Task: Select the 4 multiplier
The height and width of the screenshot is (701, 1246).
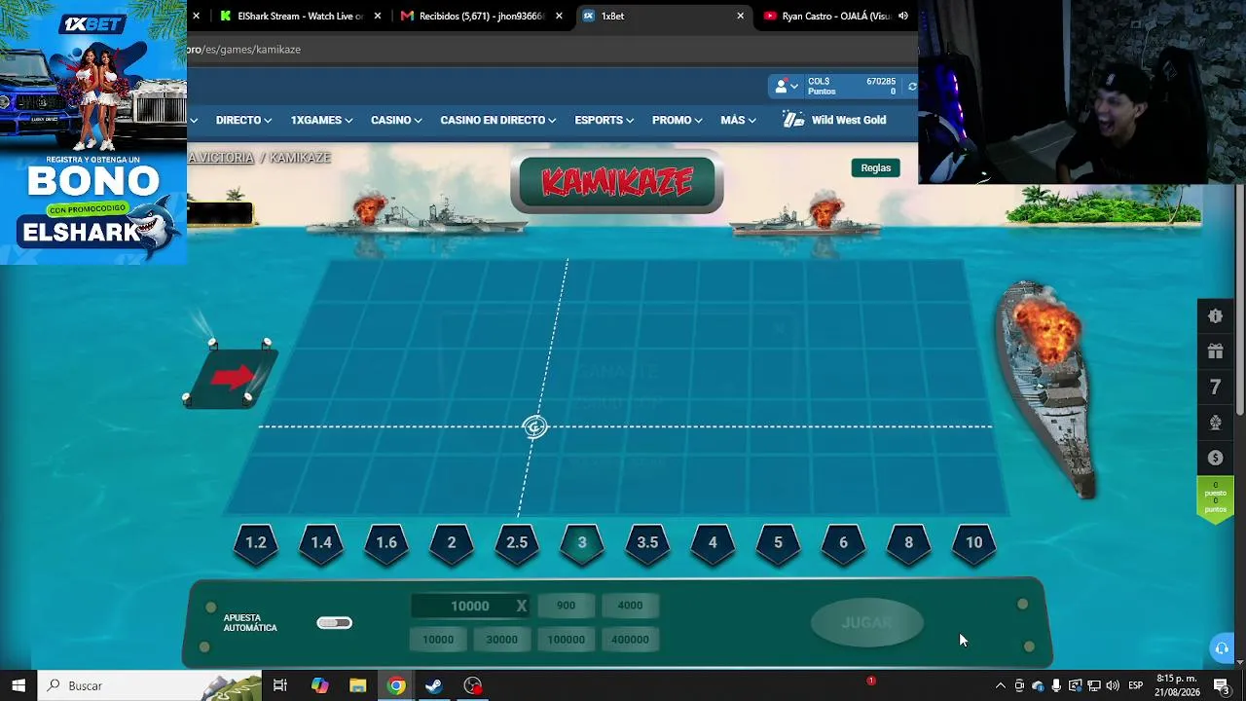Action: (x=713, y=543)
